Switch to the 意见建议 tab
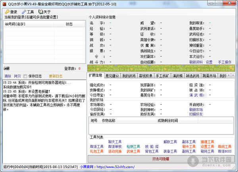Image resolution: width=238 pixels, height=172 pixels. click(112, 76)
